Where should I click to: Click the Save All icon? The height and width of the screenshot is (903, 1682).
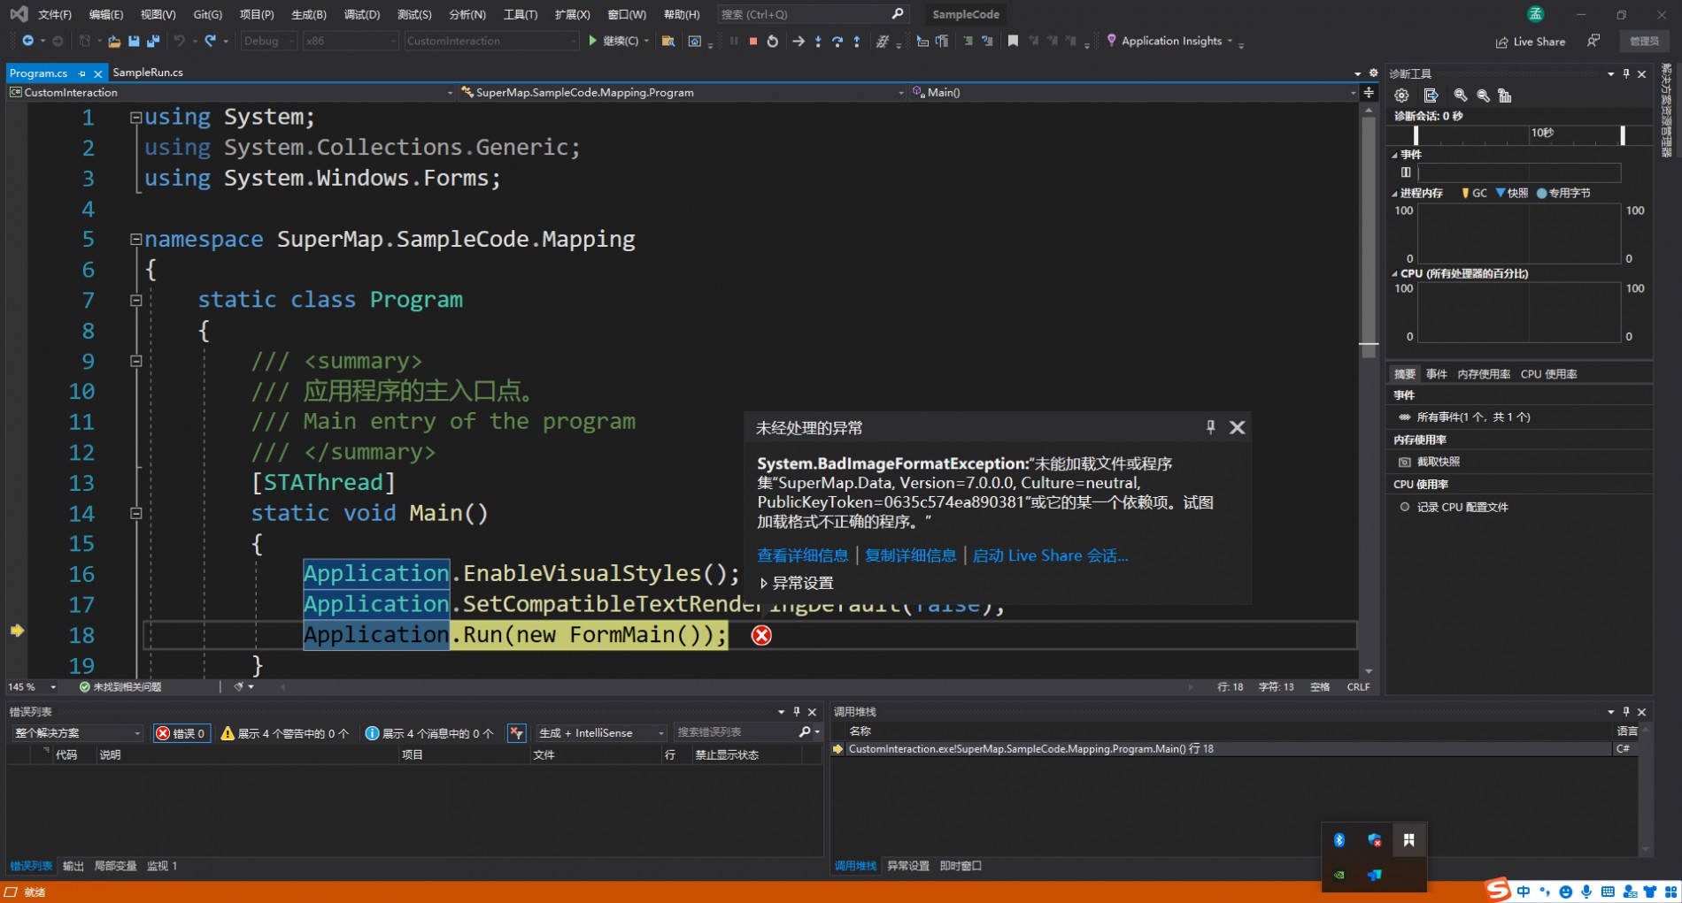153,41
